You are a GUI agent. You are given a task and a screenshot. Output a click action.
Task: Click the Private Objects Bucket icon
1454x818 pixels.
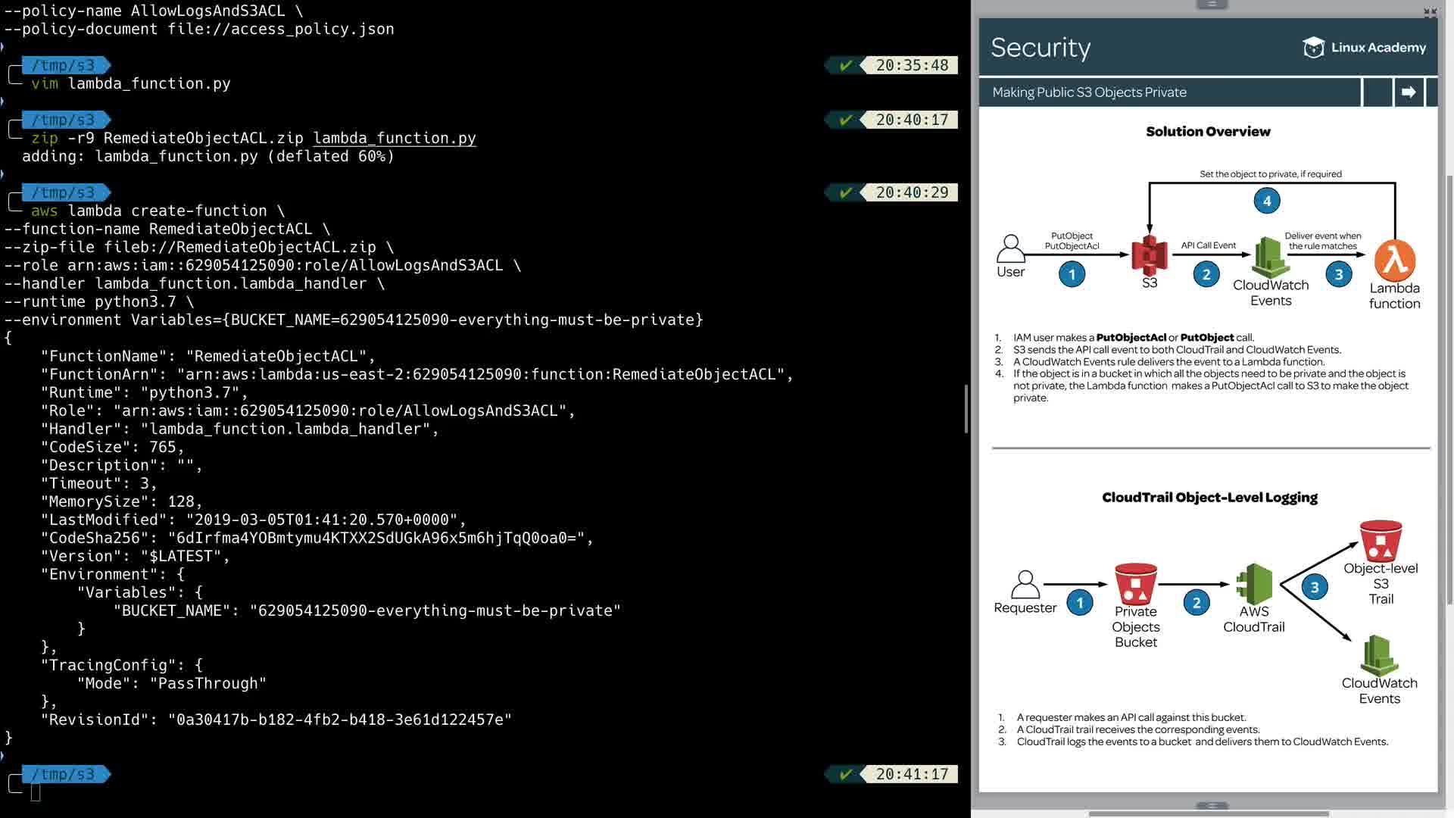point(1135,583)
